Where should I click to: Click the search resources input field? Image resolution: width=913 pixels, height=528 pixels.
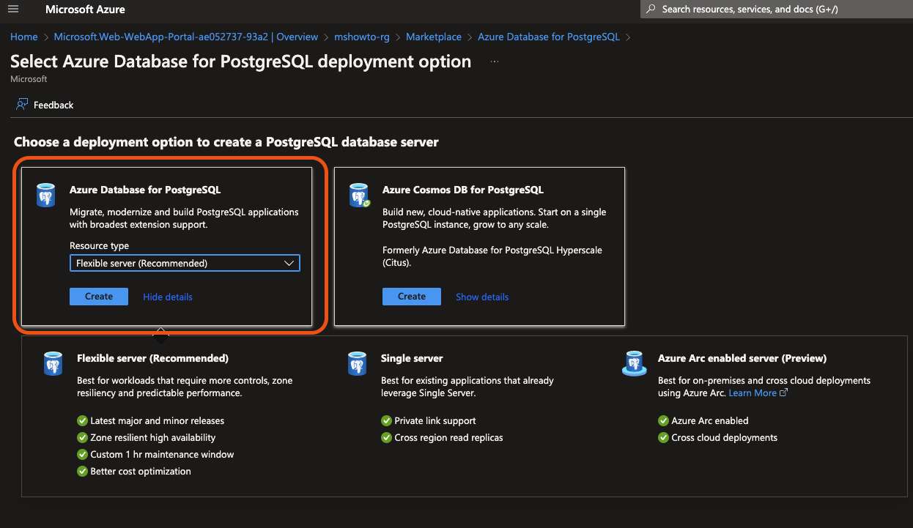coord(777,10)
